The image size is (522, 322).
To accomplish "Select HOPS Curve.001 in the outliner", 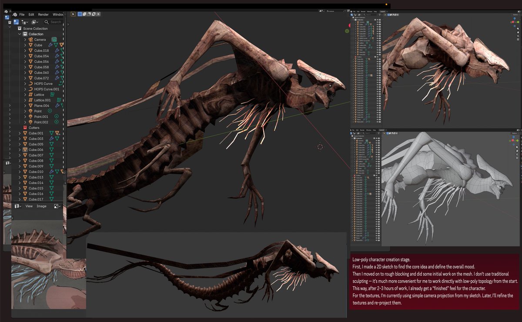I will (47, 89).
